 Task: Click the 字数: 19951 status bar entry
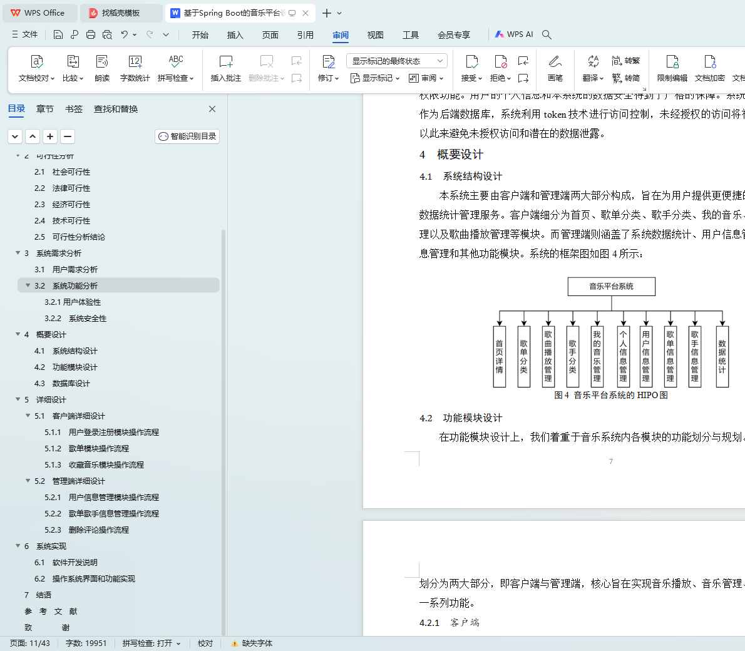point(86,643)
